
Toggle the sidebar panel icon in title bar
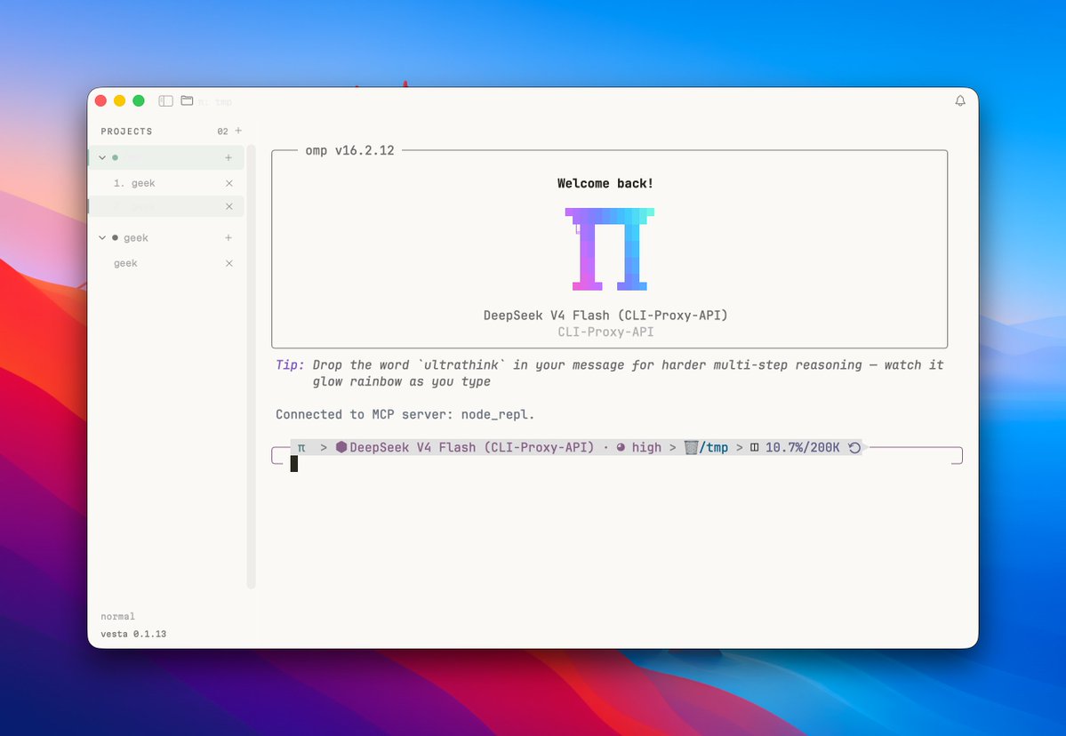(166, 100)
